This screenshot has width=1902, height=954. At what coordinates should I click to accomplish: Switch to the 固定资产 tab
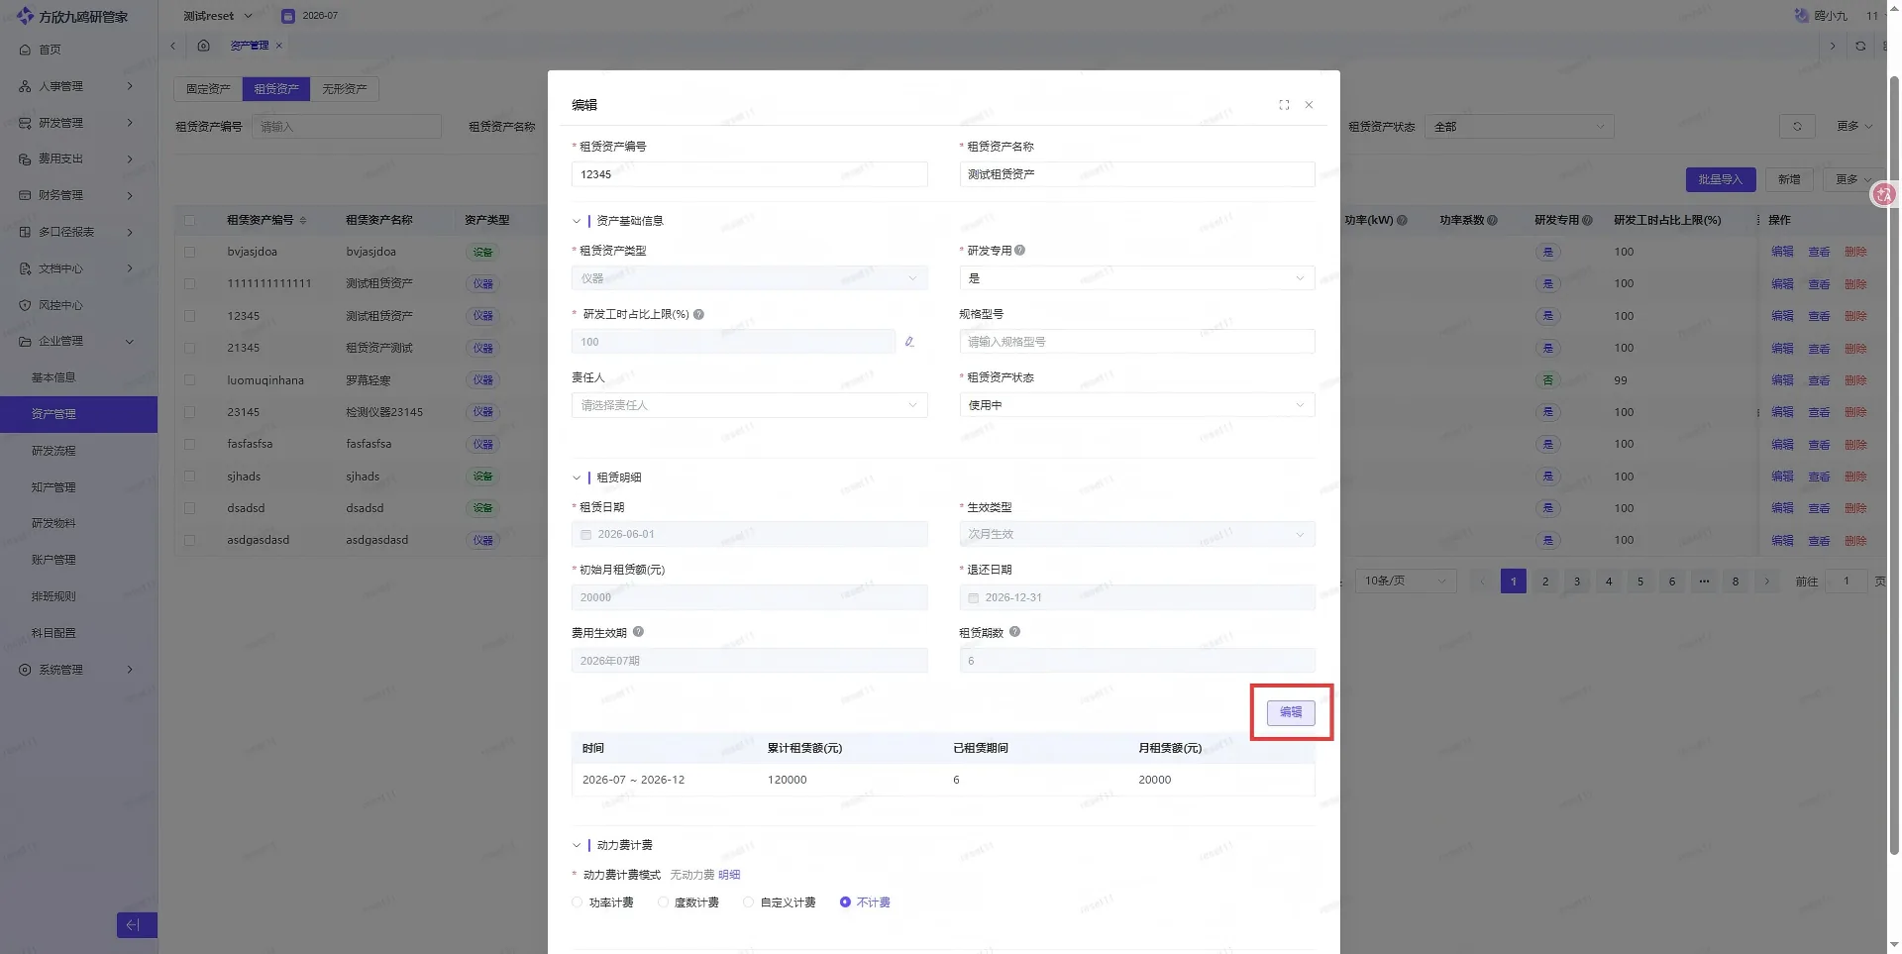pyautogui.click(x=208, y=89)
